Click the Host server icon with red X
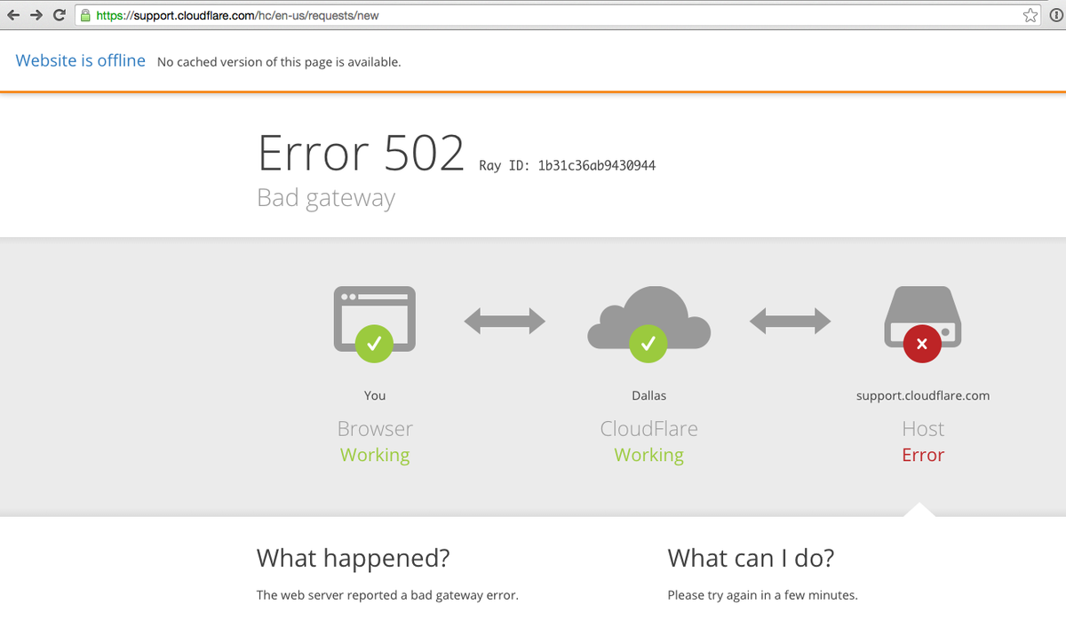Screen dimensions: 1066x628 922,324
